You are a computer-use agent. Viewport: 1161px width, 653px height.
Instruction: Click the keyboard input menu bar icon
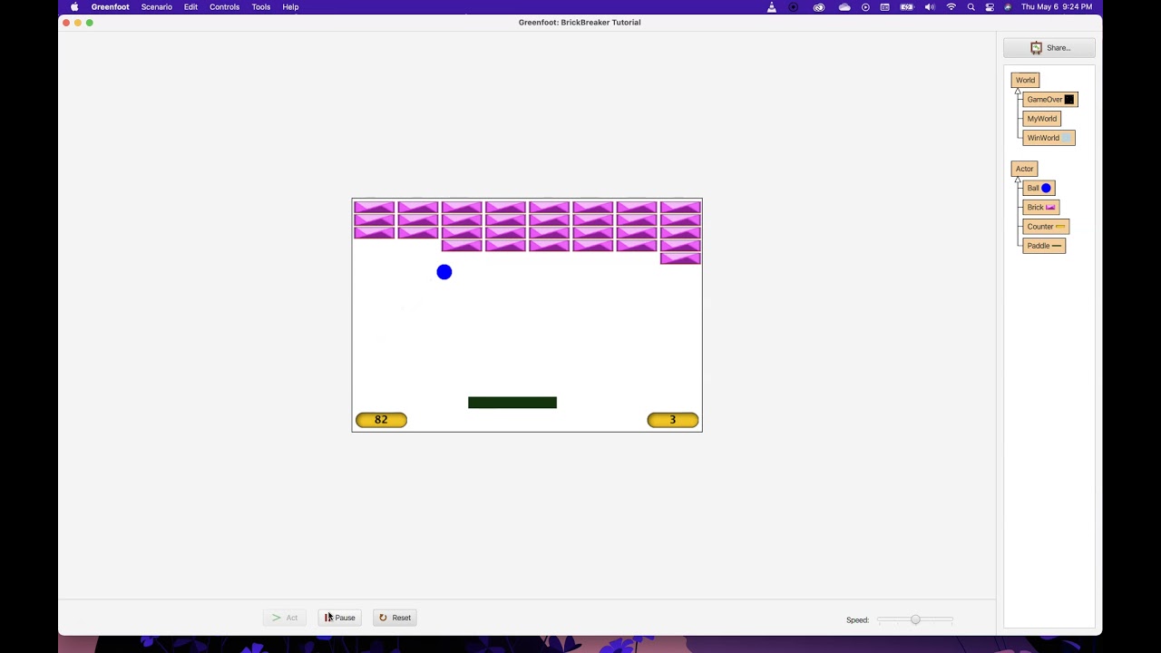(x=884, y=6)
